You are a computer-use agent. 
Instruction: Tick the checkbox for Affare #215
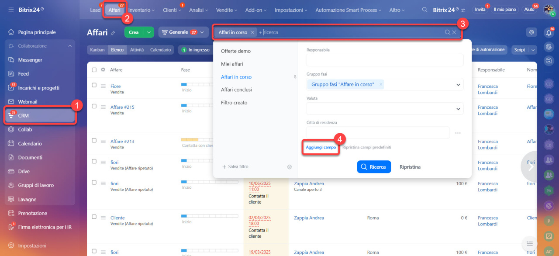(x=94, y=106)
